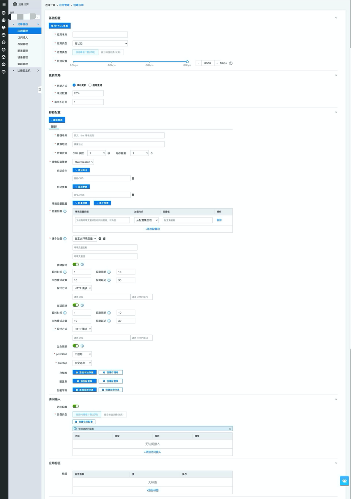Viewport: 351px width, 499px height.
Task: Toggle the 就绪探针 switch
Action: [x=76, y=265]
